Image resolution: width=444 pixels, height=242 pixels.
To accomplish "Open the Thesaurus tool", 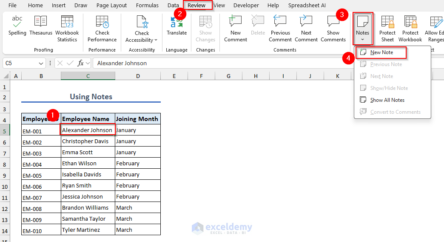I will (x=41, y=26).
